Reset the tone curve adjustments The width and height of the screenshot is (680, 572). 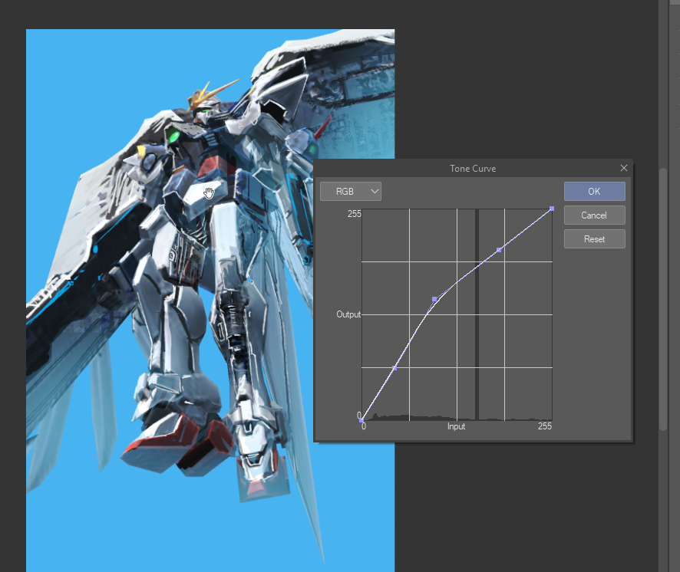click(x=594, y=238)
